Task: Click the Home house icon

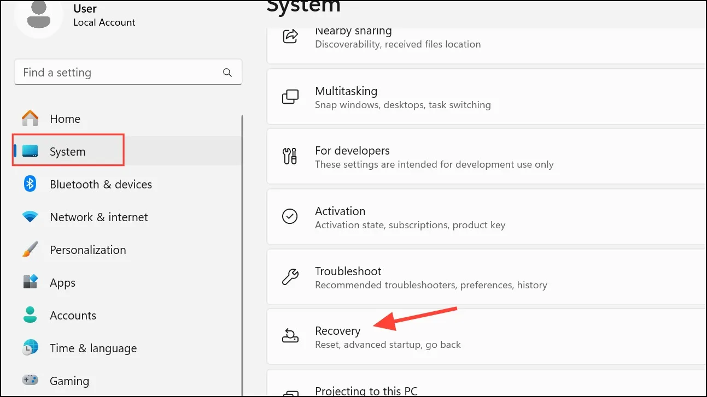Action: [30, 118]
